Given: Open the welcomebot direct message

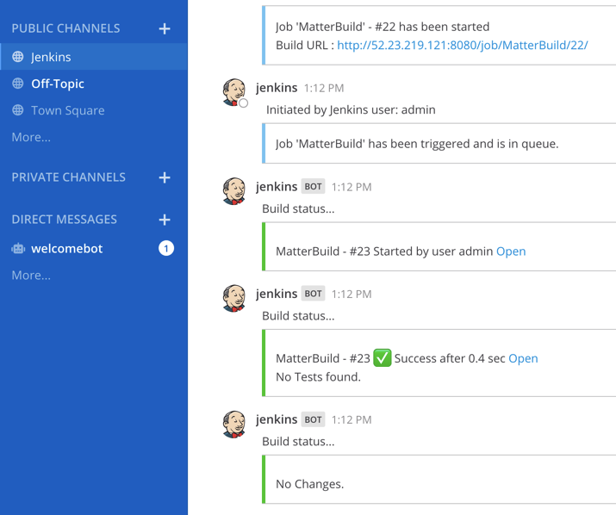Looking at the screenshot, I should [x=94, y=249].
